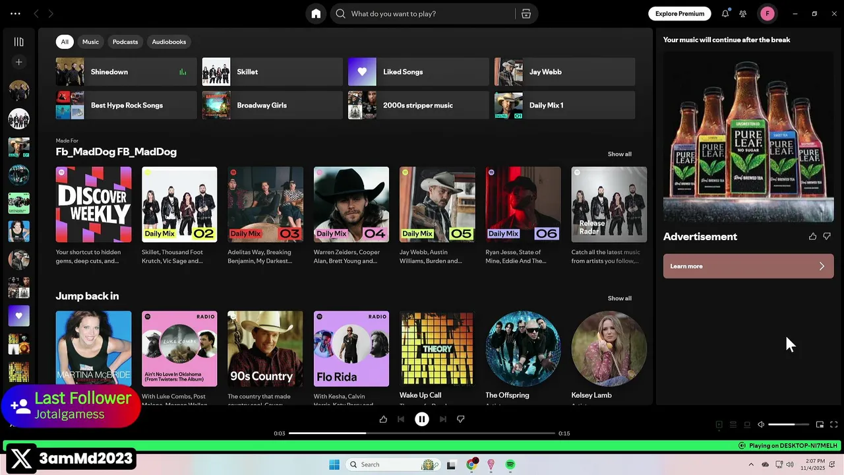The image size is (844, 475).
Task: Open the Friend Activity icon
Action: [x=743, y=13]
